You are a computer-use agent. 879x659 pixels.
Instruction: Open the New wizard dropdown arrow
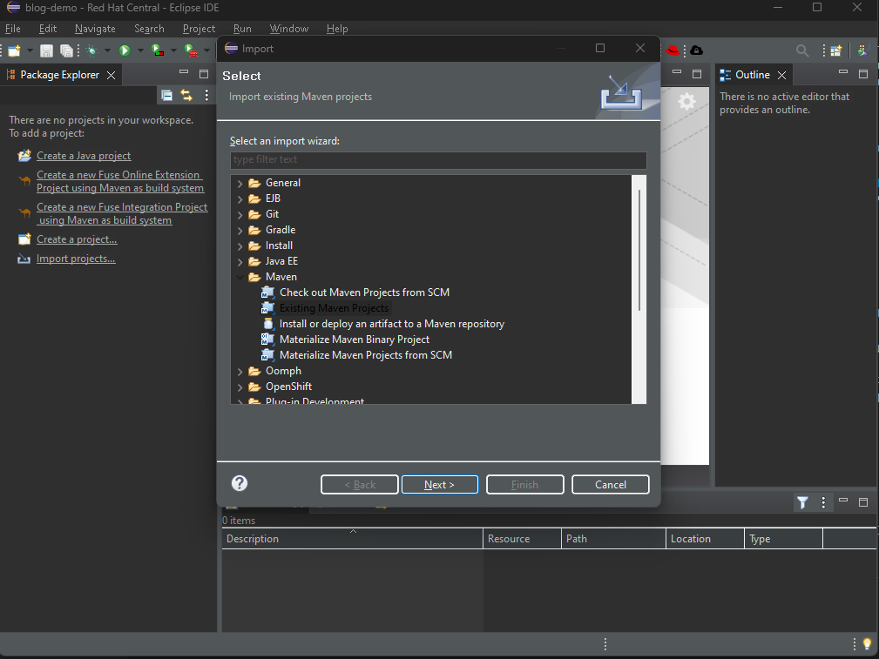pyautogui.click(x=30, y=51)
